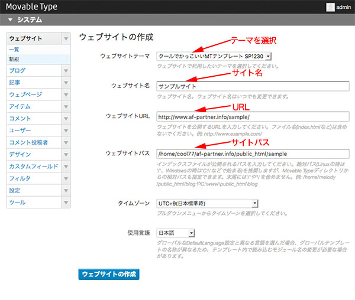
Task: Expand the フィルタ menu arrow
Action: (66, 178)
